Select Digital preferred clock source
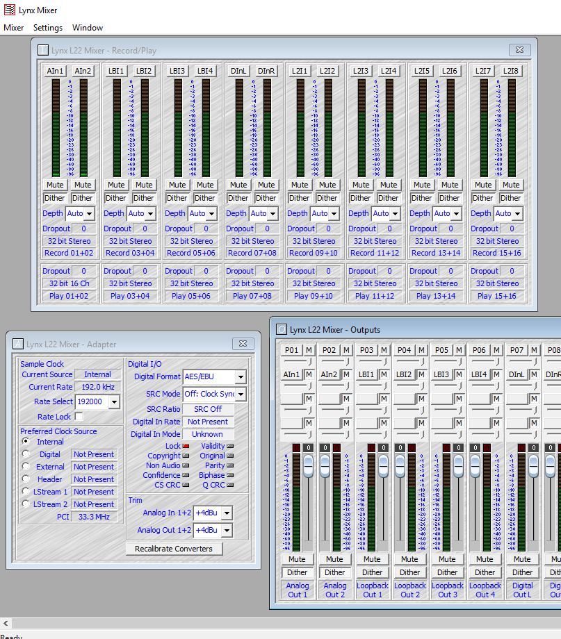The image size is (561, 639). (x=26, y=454)
